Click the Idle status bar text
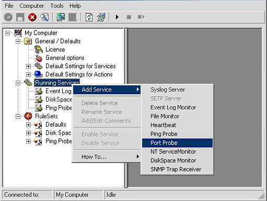 [x=111, y=195]
